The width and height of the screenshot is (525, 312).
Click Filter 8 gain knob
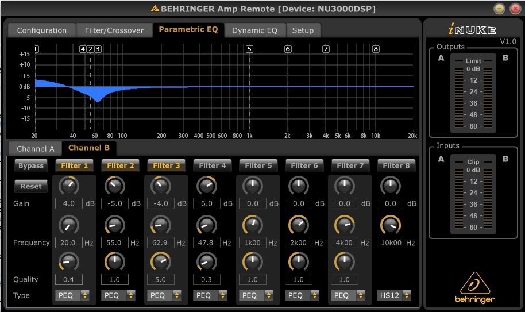(391, 186)
